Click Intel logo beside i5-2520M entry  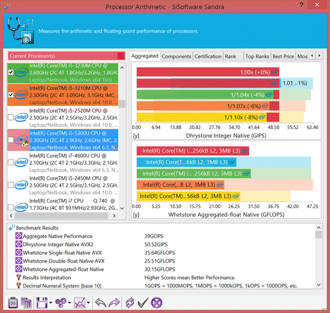click(x=21, y=117)
